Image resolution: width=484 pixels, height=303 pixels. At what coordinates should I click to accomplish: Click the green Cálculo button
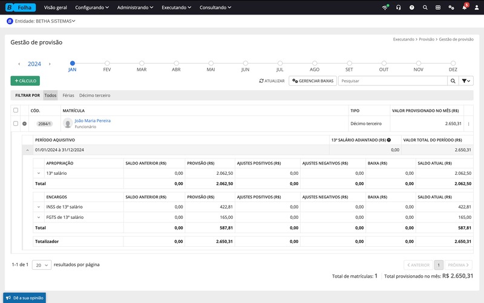pyautogui.click(x=25, y=80)
